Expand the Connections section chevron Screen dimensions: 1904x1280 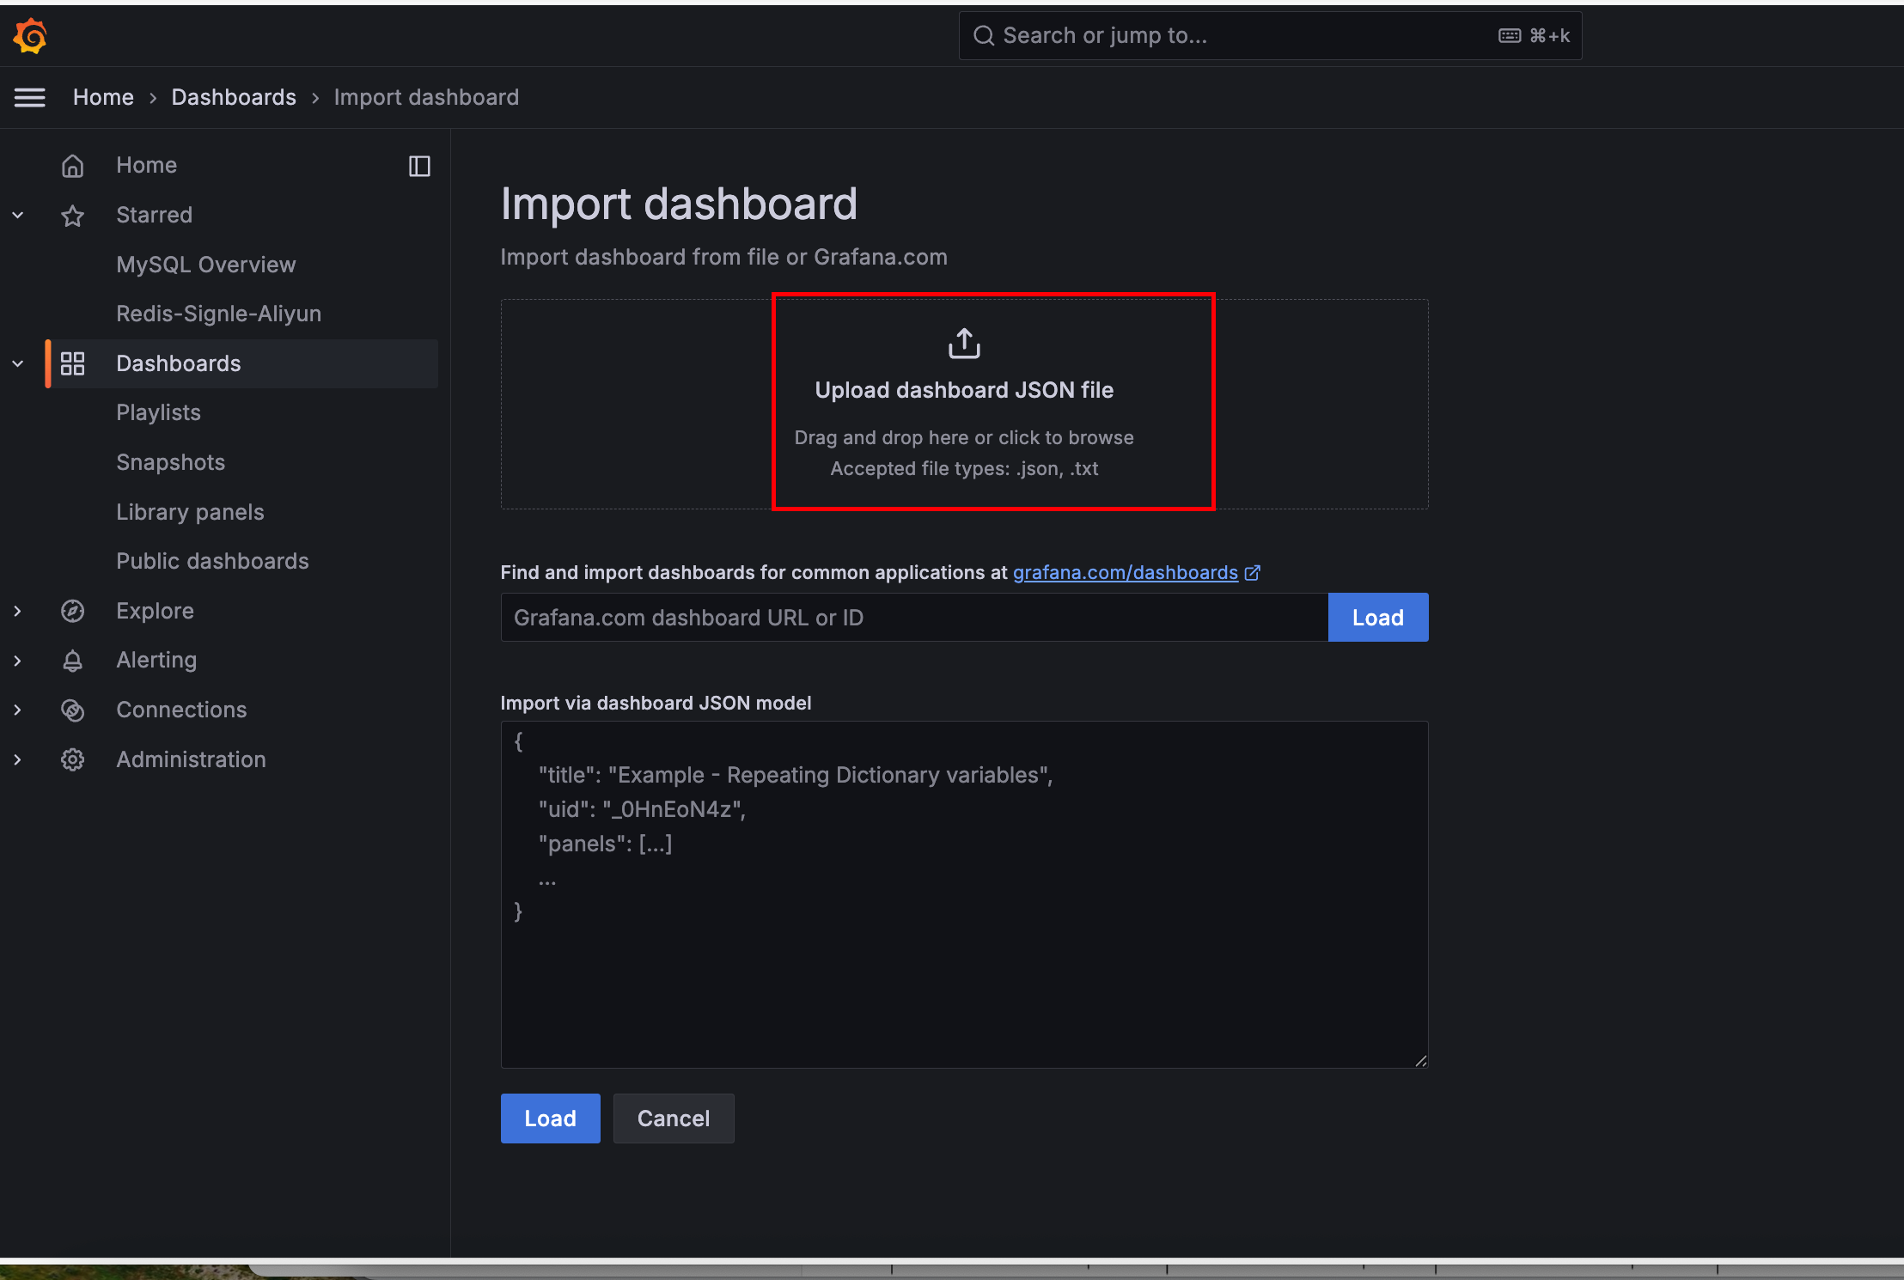point(17,710)
